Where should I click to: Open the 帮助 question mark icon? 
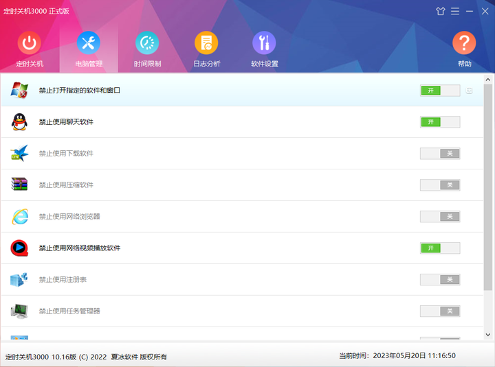[x=464, y=43]
